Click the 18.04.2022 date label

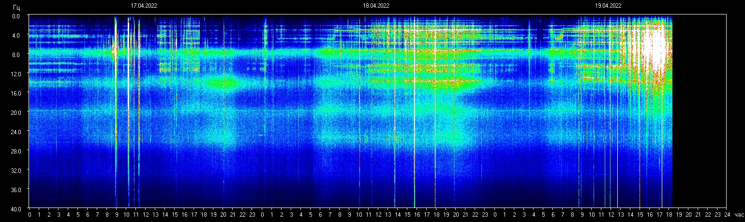pyautogui.click(x=376, y=6)
